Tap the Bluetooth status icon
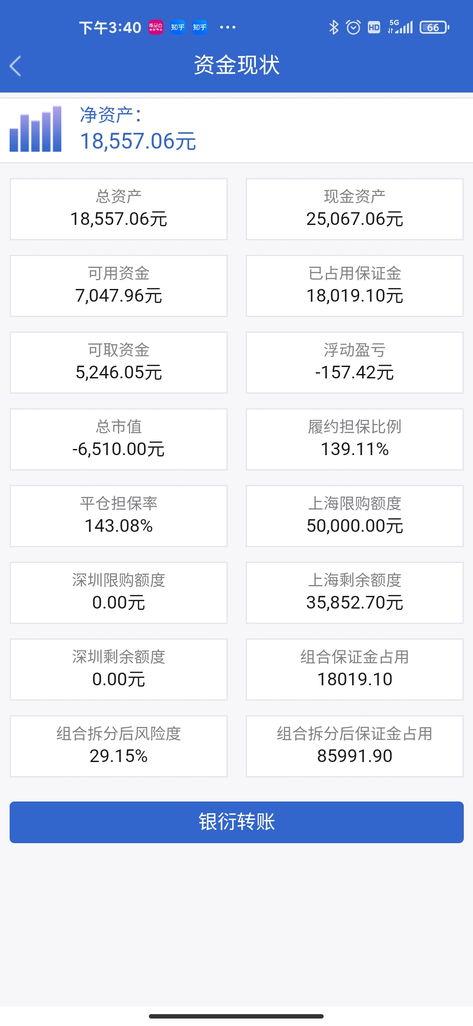The image size is (473, 1026). click(x=334, y=27)
